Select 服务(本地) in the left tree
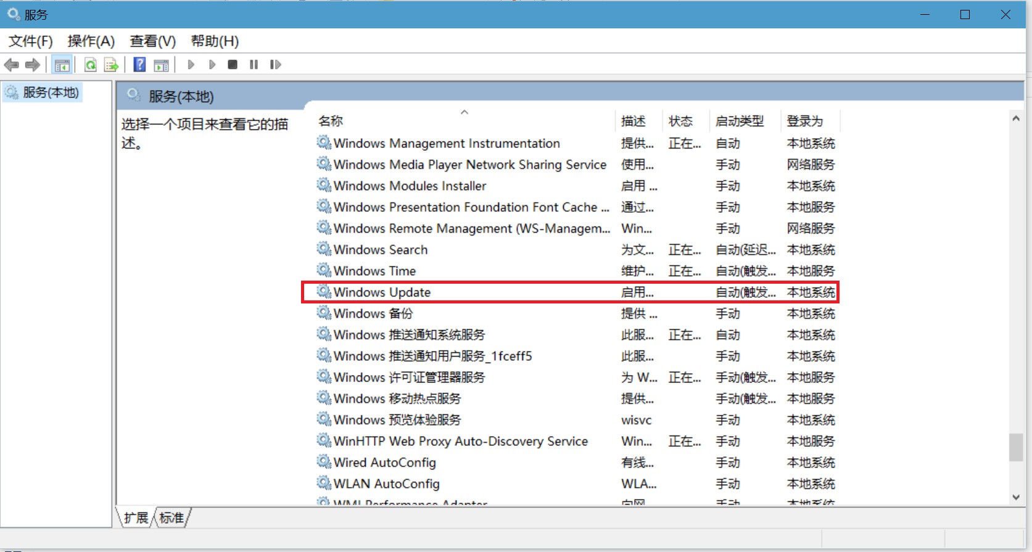 click(x=51, y=93)
